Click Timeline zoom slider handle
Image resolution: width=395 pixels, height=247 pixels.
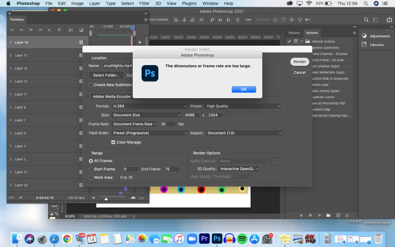click(x=106, y=199)
